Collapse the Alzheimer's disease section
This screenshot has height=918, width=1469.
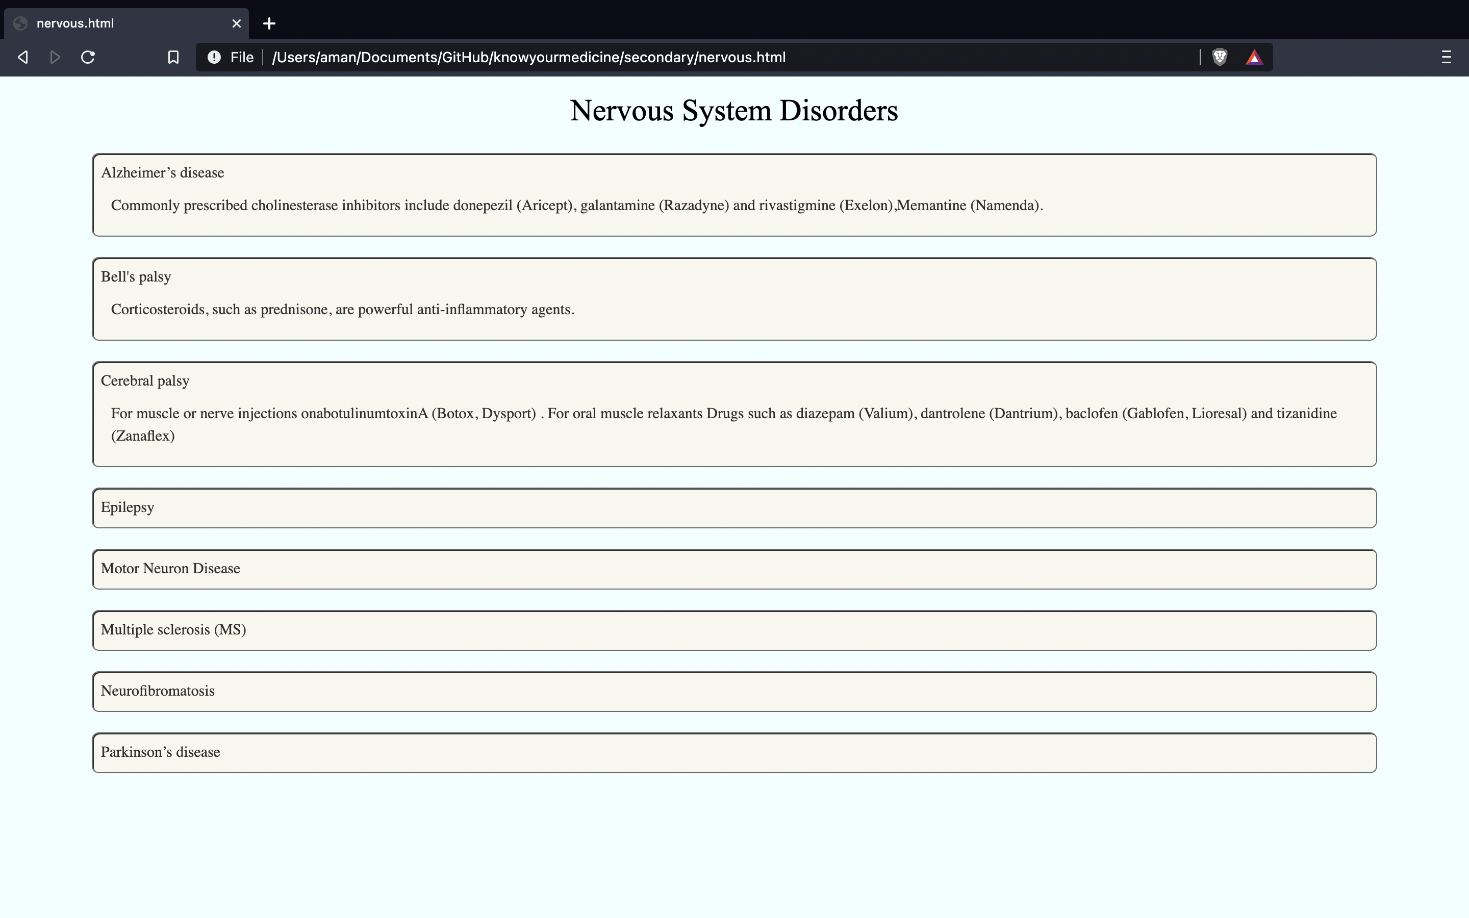pyautogui.click(x=162, y=173)
